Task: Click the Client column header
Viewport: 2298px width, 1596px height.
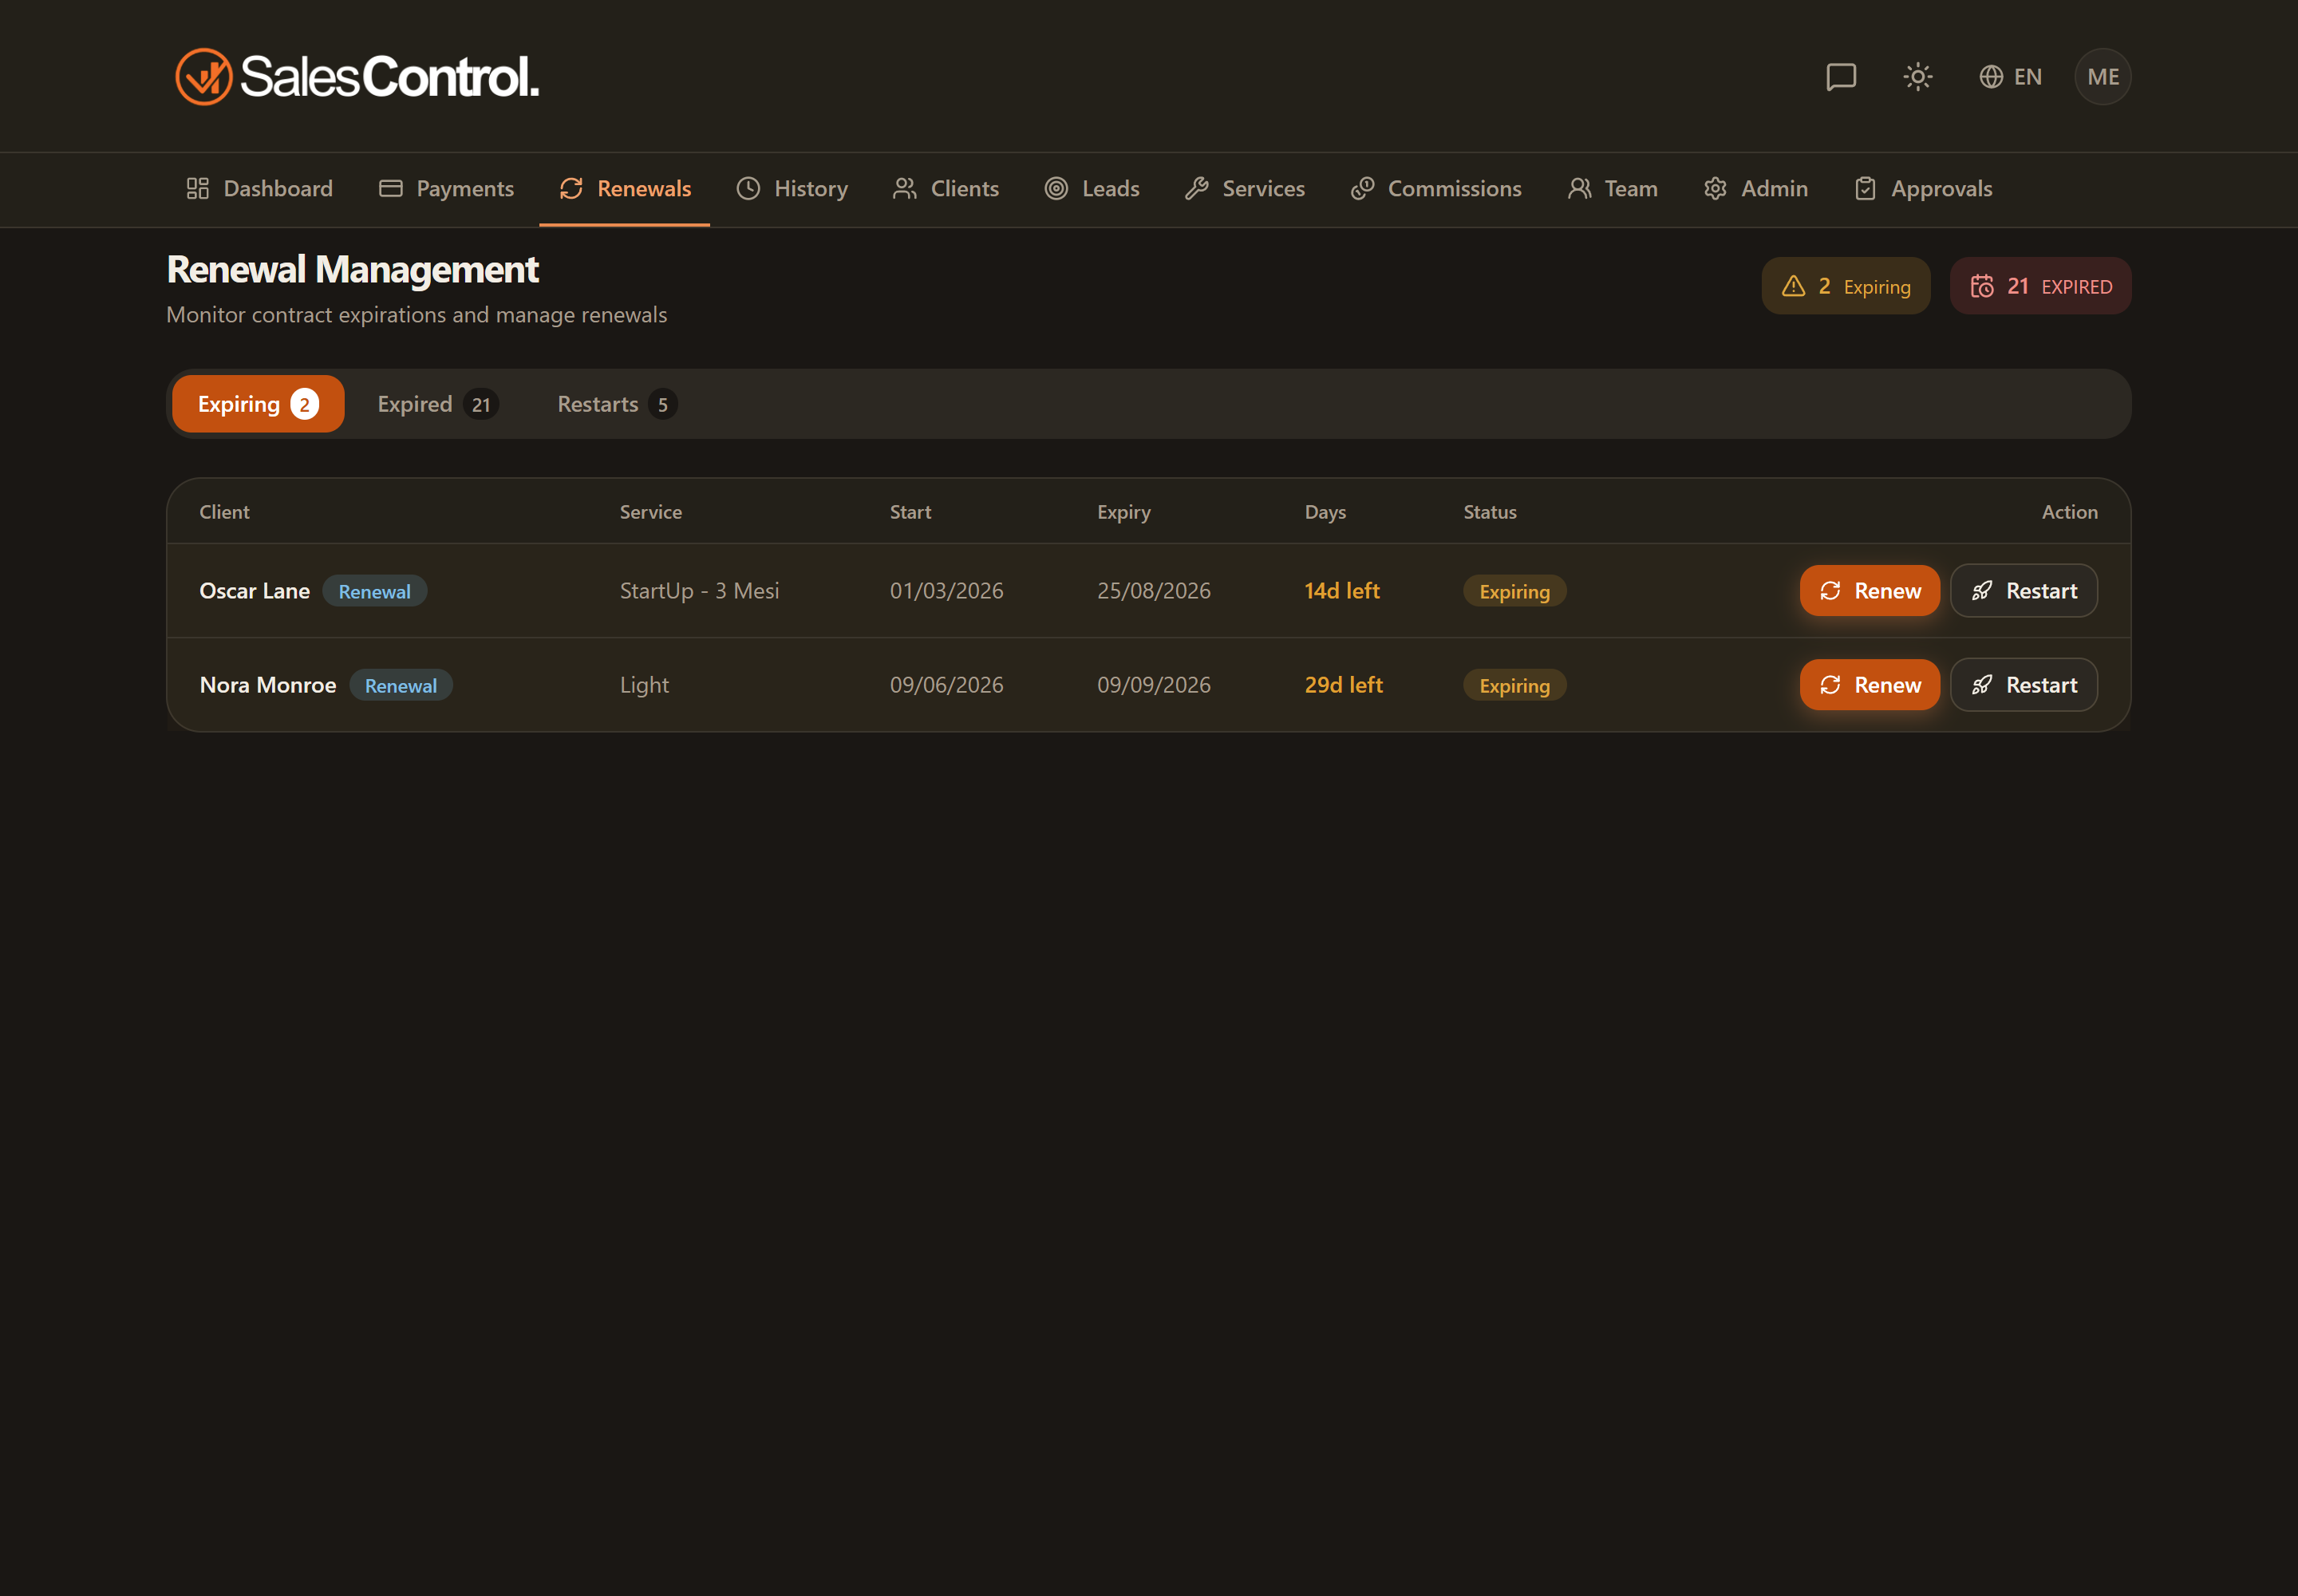Action: coord(224,512)
